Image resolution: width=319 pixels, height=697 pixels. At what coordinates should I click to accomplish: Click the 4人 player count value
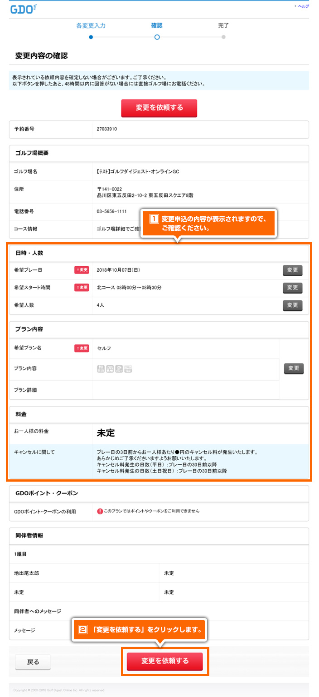point(101,305)
